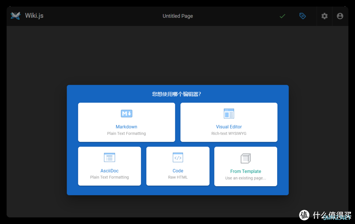
Task: Click the Untitled Page title
Action: (x=178, y=16)
